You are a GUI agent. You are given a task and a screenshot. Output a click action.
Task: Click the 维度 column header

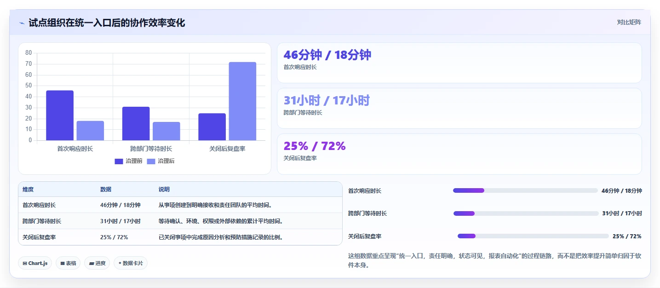28,190
